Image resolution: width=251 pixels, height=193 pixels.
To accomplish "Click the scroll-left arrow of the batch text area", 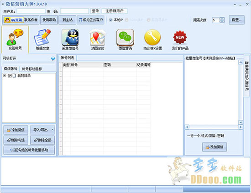I will tap(187, 127).
